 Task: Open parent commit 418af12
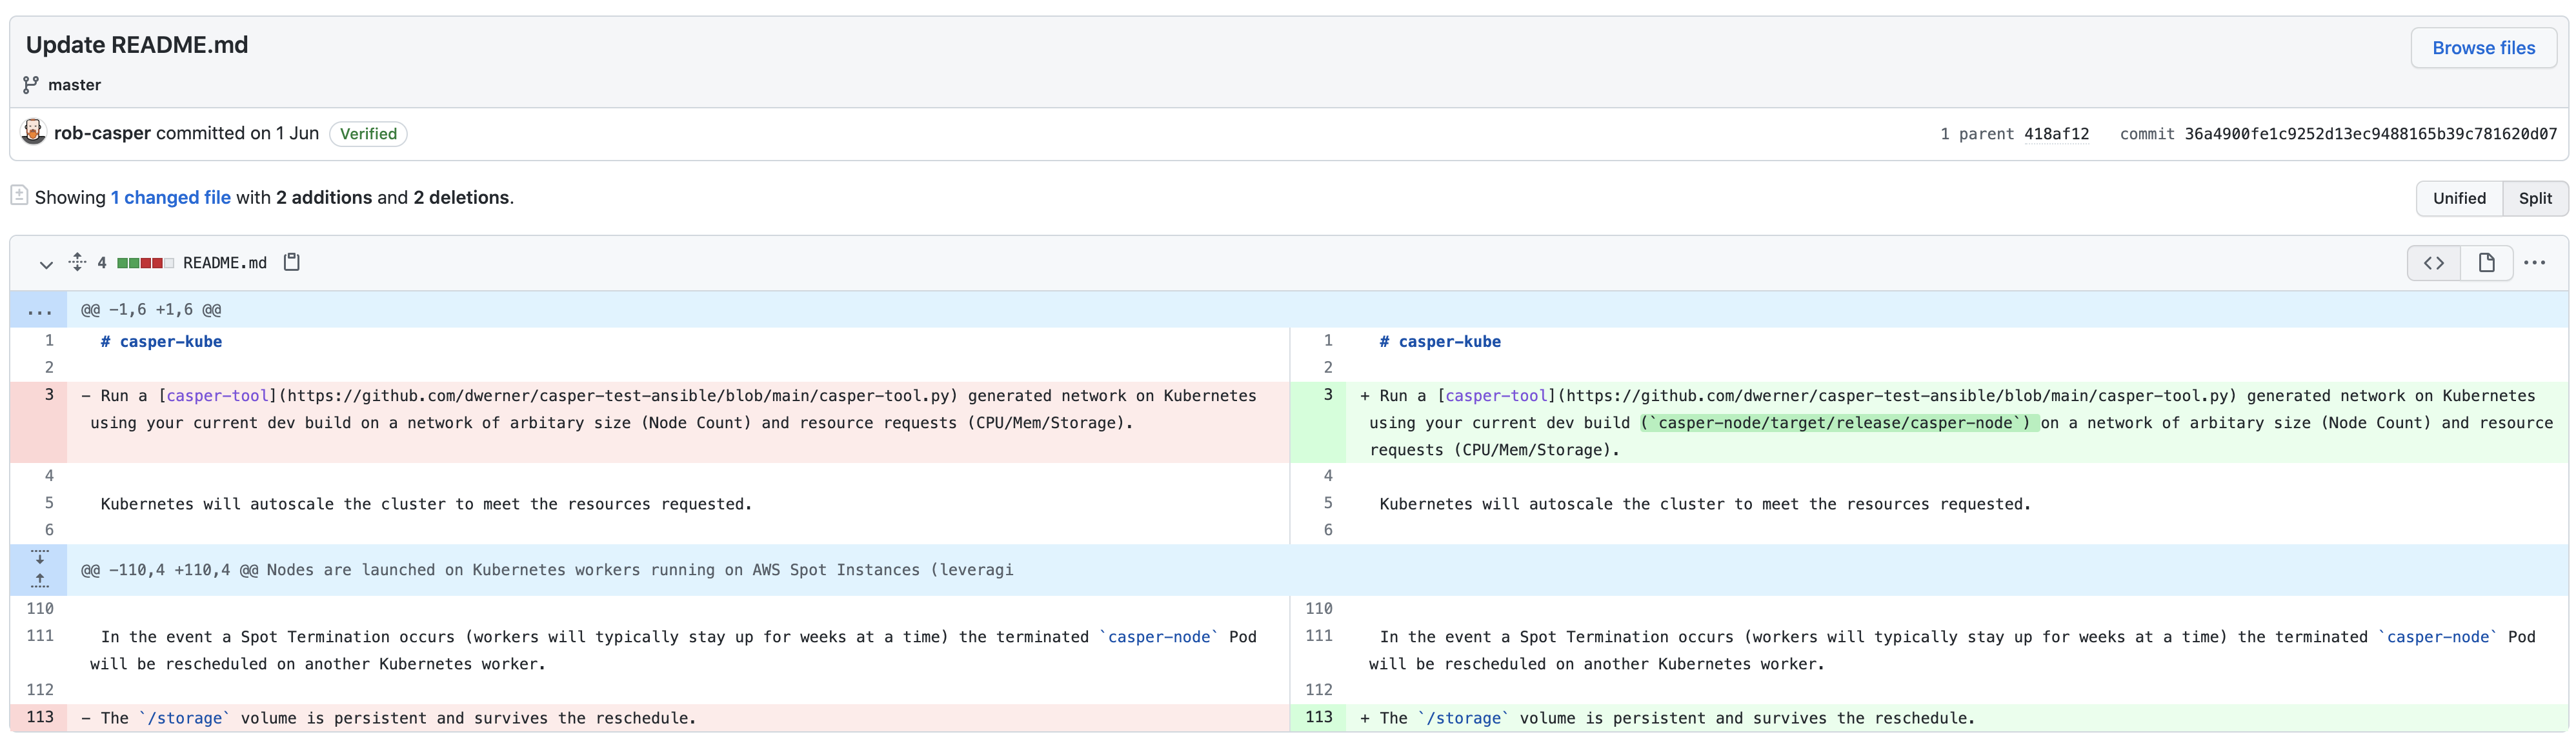[2056, 134]
